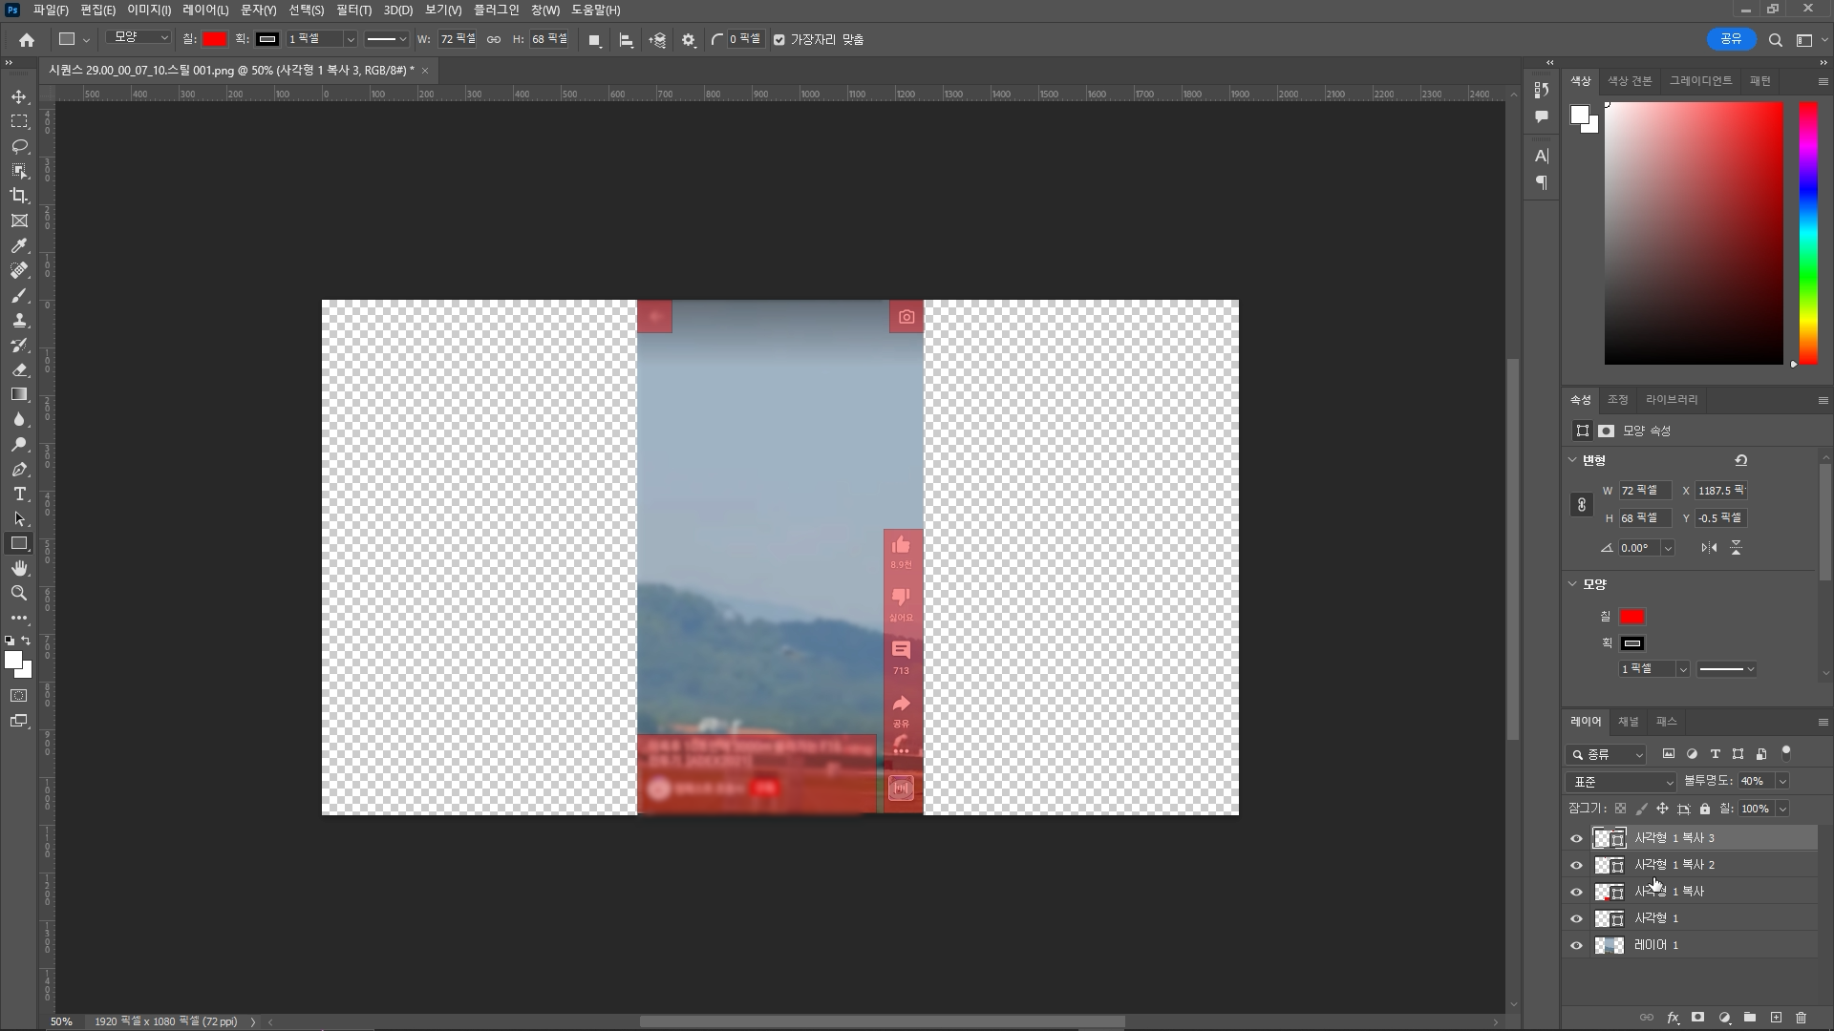
Task: Activate the Hand tool
Action: pos(19,568)
